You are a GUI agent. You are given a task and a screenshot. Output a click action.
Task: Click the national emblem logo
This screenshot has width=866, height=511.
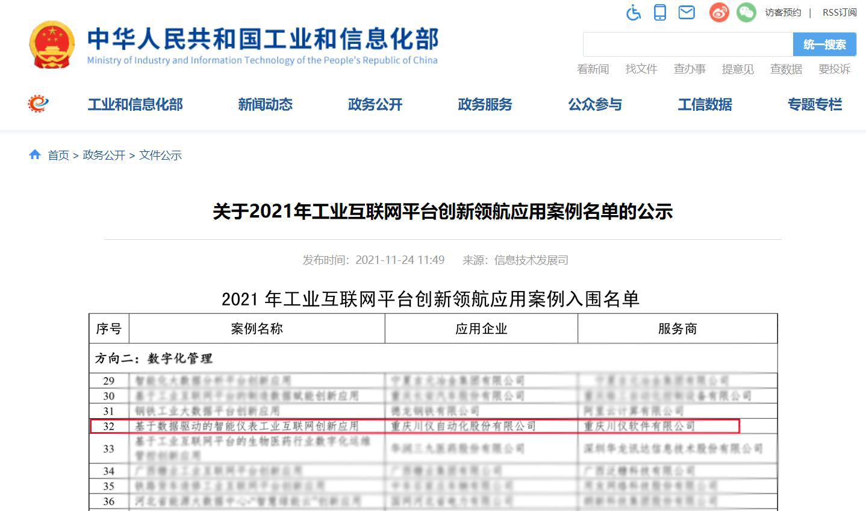tap(52, 43)
